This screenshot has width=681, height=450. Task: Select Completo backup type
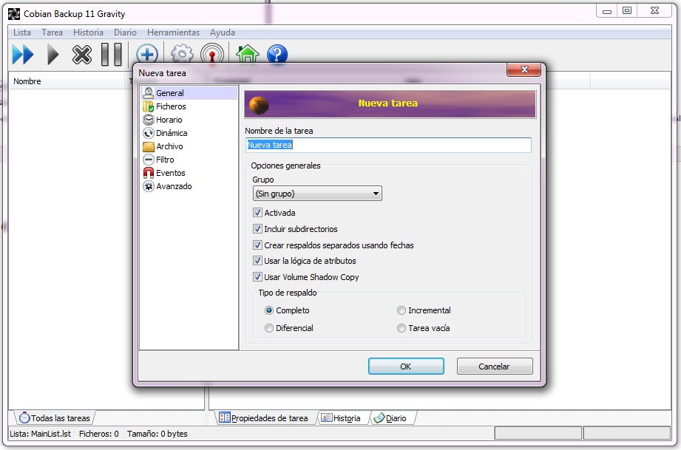pos(269,310)
